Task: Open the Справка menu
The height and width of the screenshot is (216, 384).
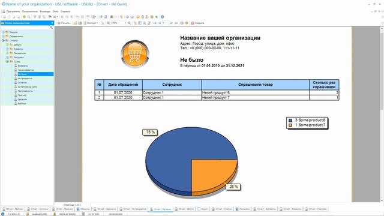Action: point(65,11)
